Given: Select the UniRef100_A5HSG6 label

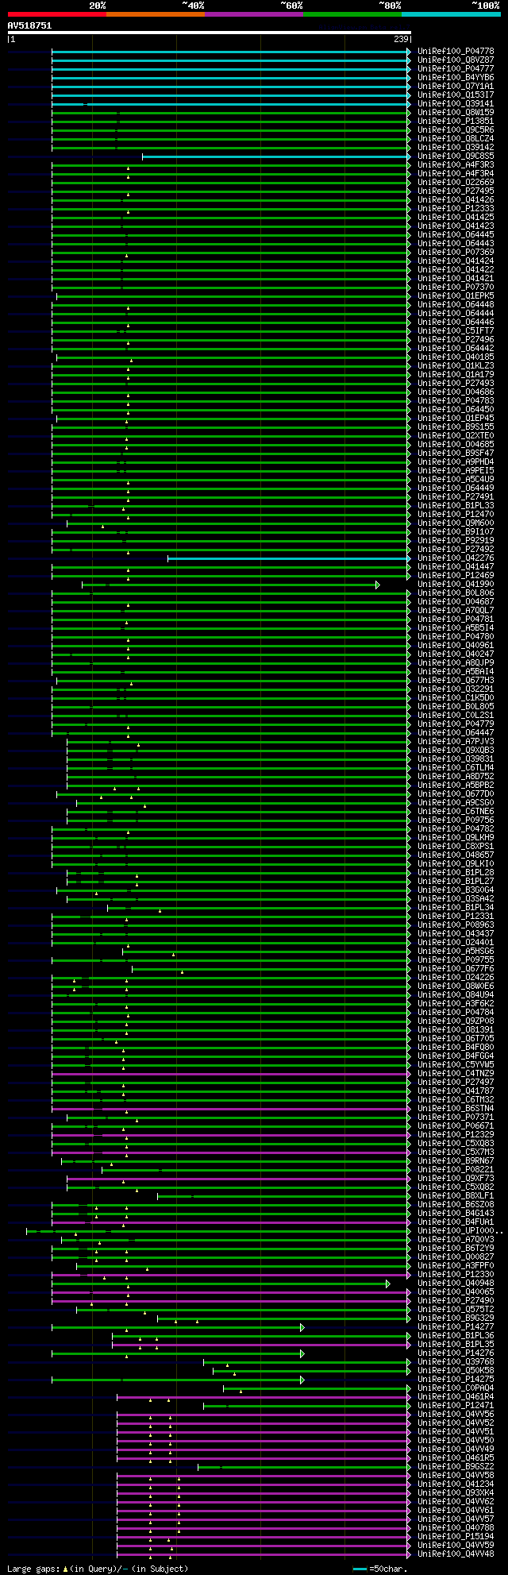Looking at the screenshot, I should click(x=456, y=952).
